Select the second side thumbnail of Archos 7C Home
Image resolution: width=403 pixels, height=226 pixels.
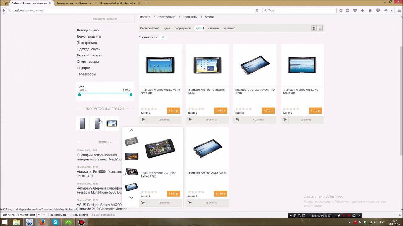pyautogui.click(x=131, y=156)
